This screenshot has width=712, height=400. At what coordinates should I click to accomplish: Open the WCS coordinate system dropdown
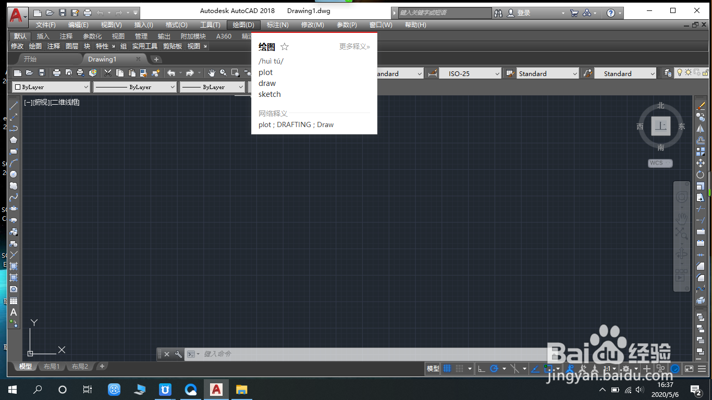[x=660, y=163]
